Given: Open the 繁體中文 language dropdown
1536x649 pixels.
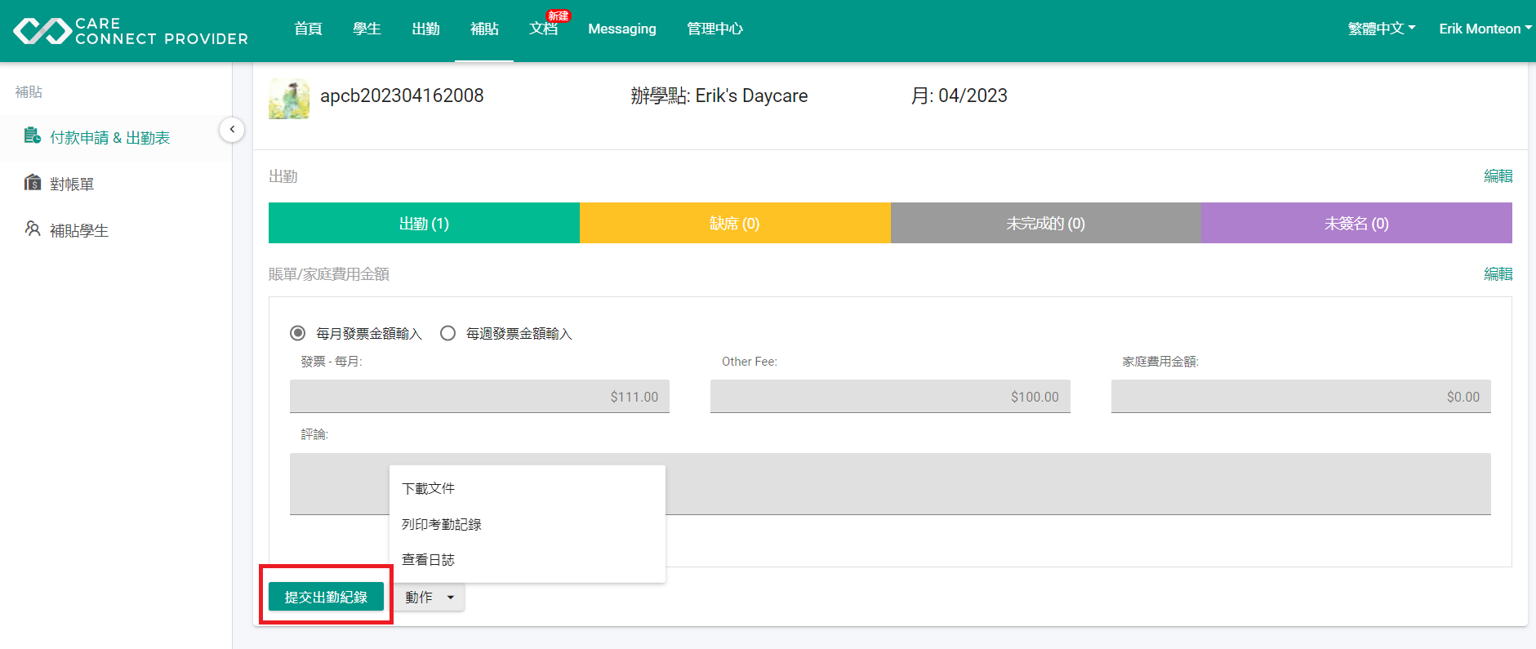Looking at the screenshot, I should (1382, 29).
